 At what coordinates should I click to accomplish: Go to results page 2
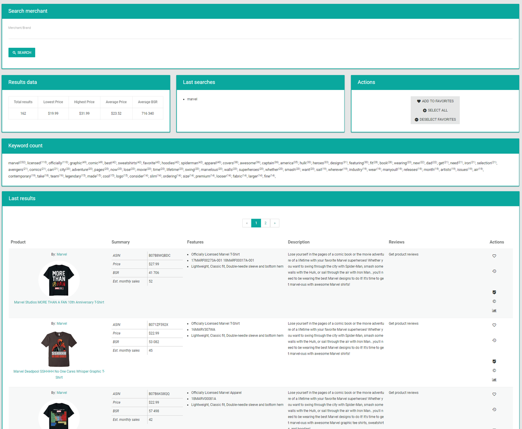265,223
